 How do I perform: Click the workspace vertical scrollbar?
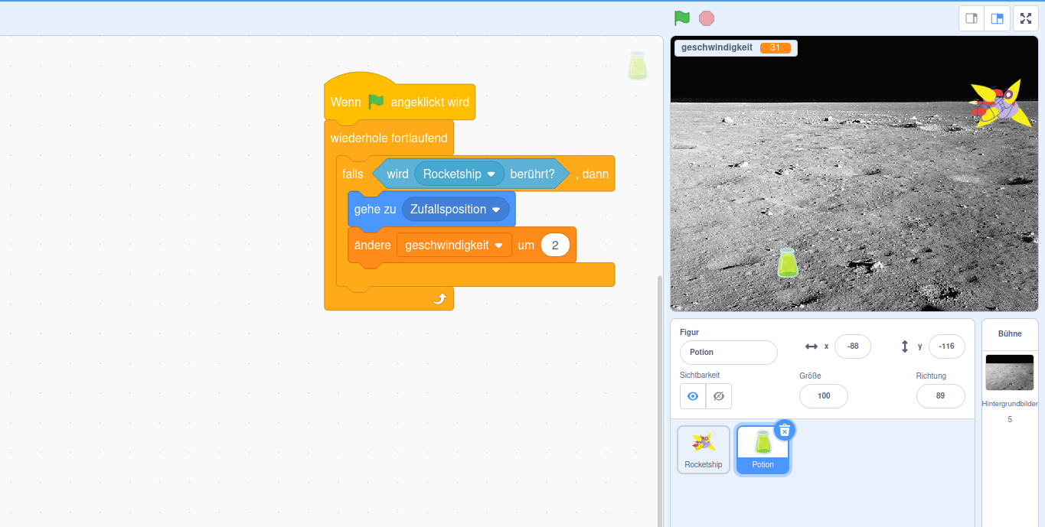(x=660, y=400)
